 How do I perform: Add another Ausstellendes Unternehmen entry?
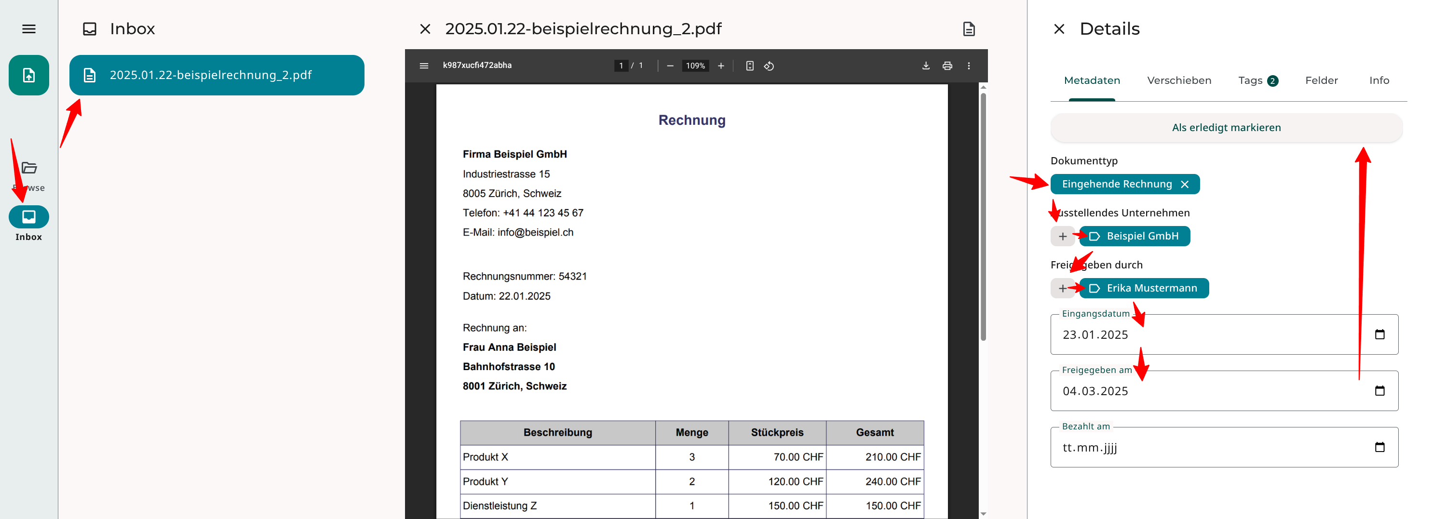(x=1062, y=236)
